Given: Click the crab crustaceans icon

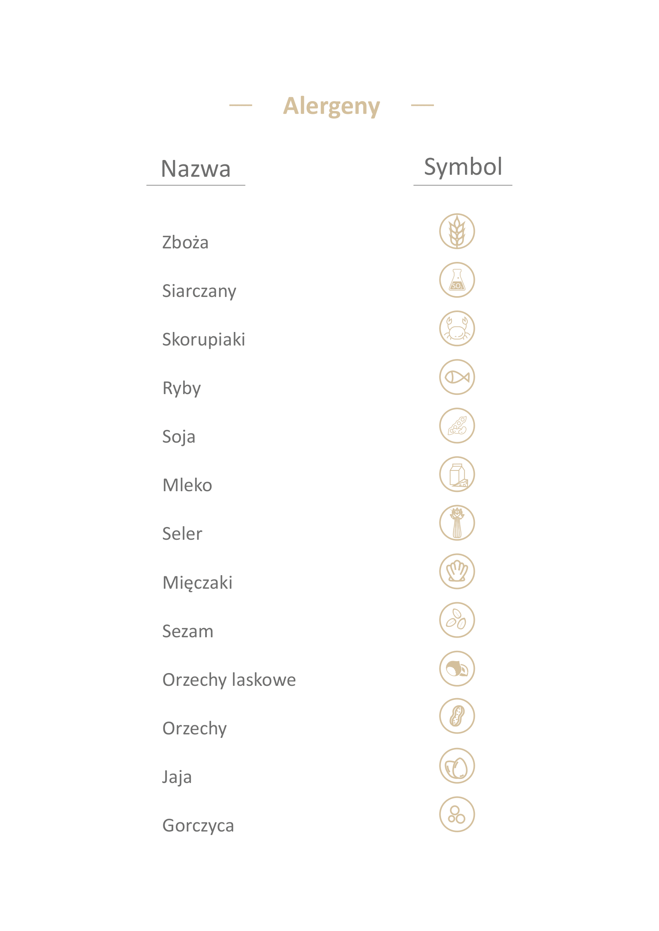Looking at the screenshot, I should click(457, 328).
